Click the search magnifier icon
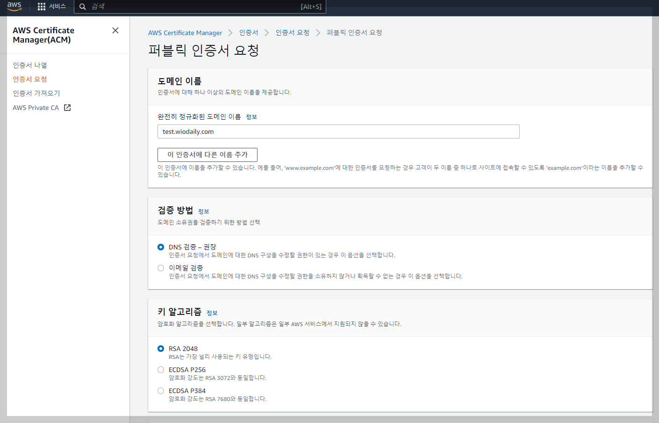 [x=83, y=7]
